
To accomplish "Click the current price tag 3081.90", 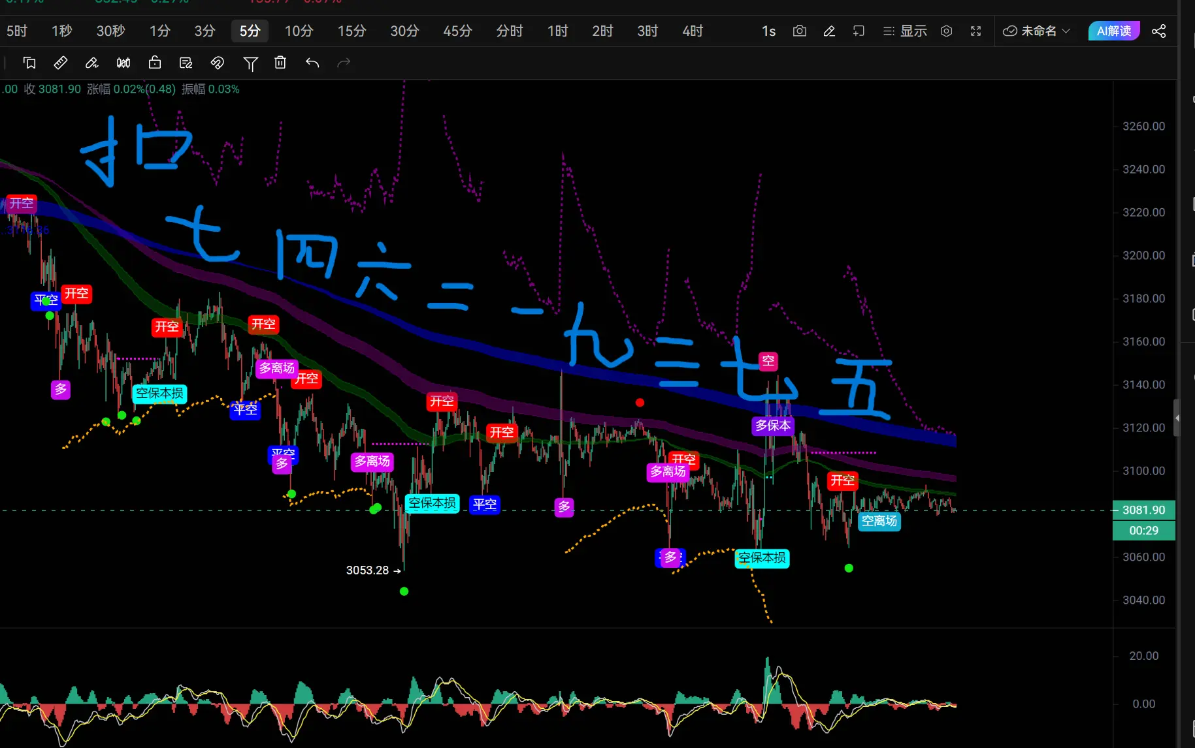I will tap(1143, 510).
